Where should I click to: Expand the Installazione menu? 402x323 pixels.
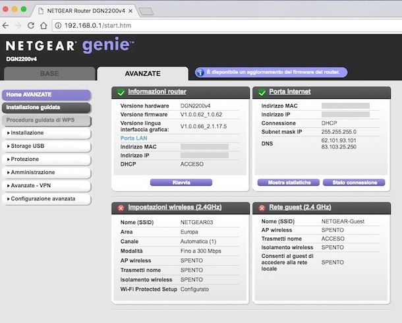(x=46, y=132)
